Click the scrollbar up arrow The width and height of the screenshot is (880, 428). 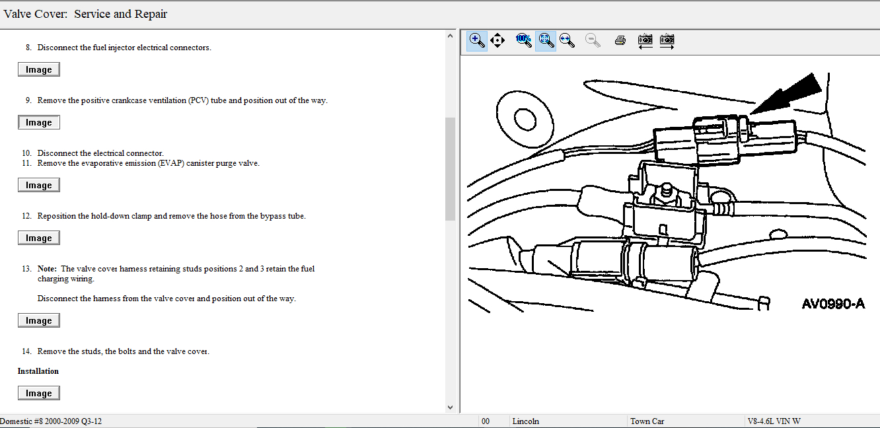tap(451, 36)
